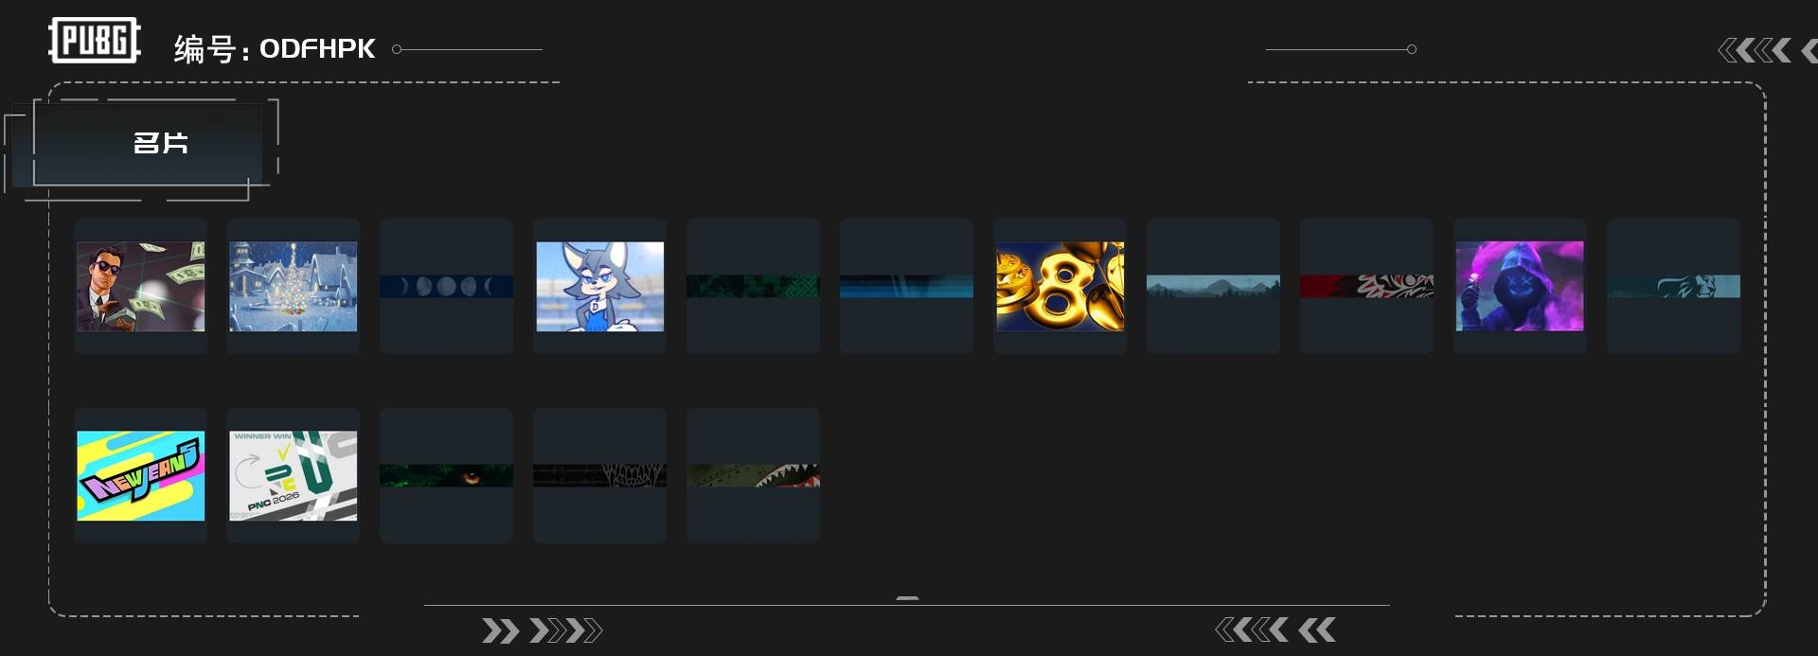Select the purple hooded figure nameplate
This screenshot has width=1818, height=656.
(x=1521, y=286)
